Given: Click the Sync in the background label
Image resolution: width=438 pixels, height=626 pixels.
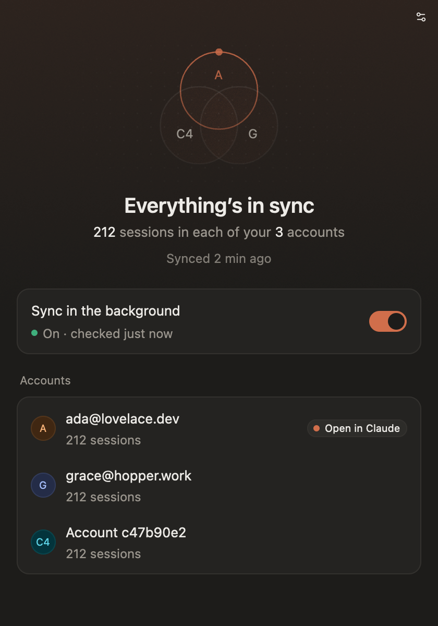Looking at the screenshot, I should 106,311.
